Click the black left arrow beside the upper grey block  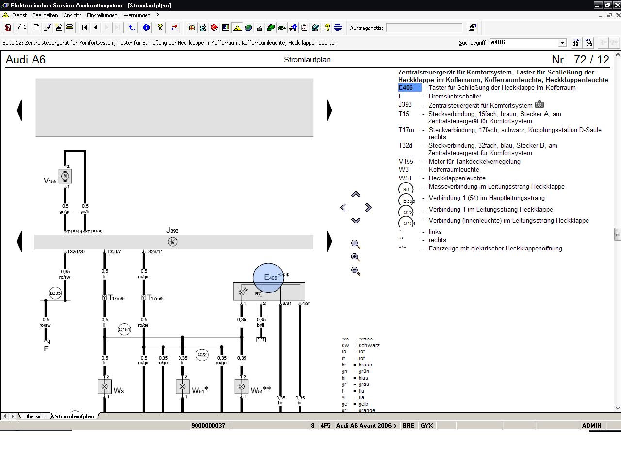point(19,110)
